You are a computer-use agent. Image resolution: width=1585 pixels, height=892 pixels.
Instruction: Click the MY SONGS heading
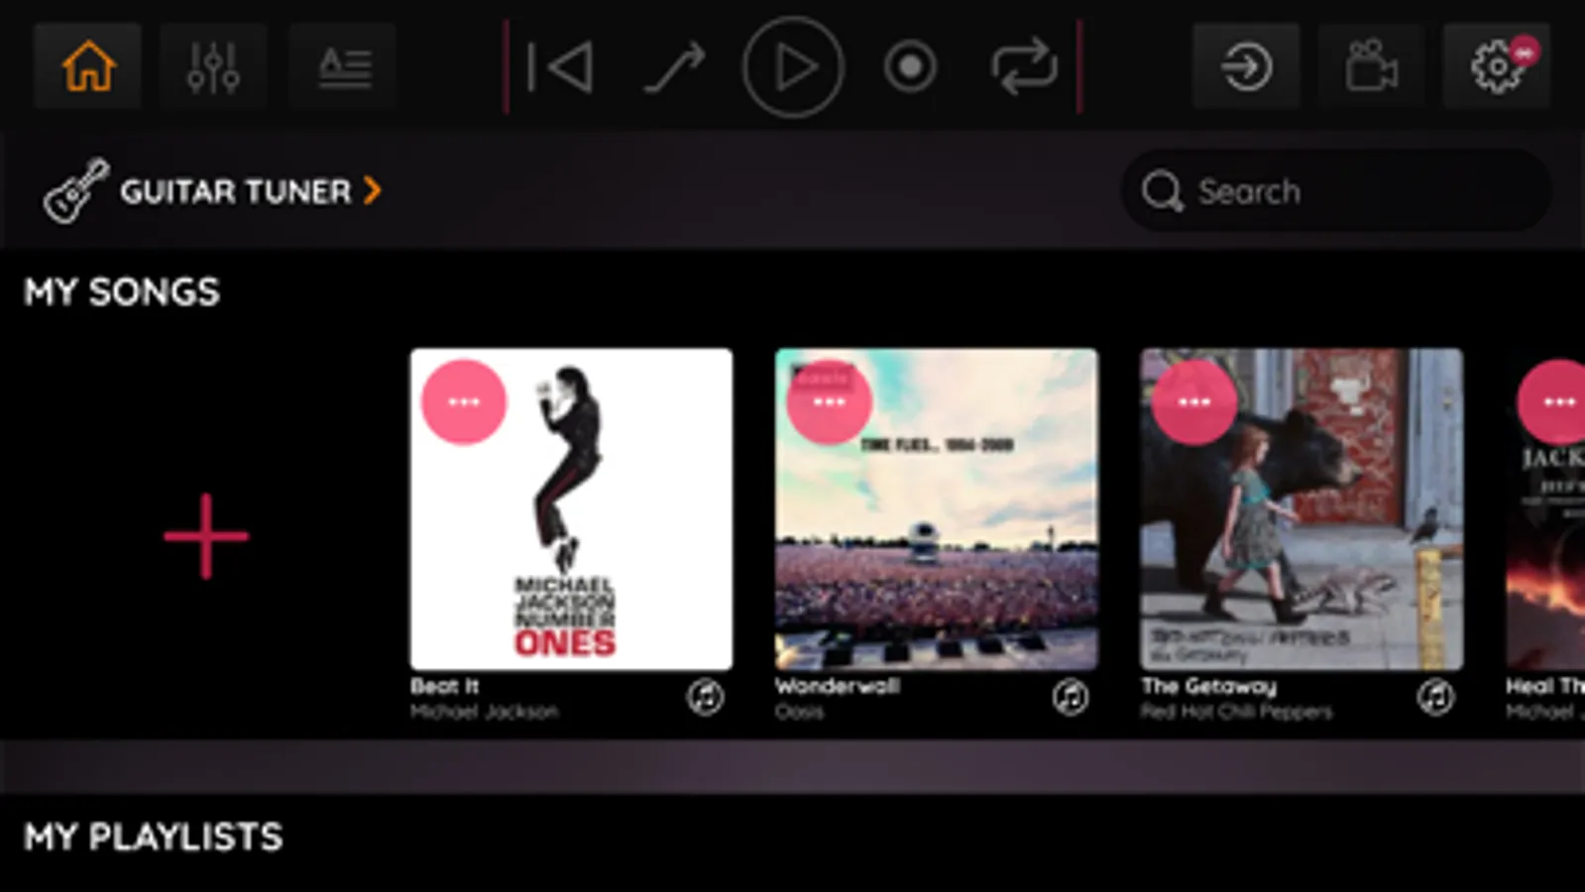pyautogui.click(x=122, y=292)
